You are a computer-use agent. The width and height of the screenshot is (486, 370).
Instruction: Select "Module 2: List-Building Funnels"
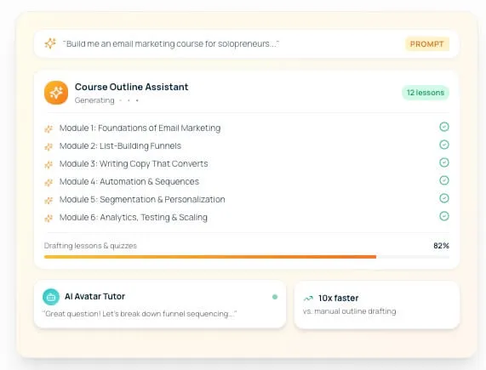pos(120,145)
